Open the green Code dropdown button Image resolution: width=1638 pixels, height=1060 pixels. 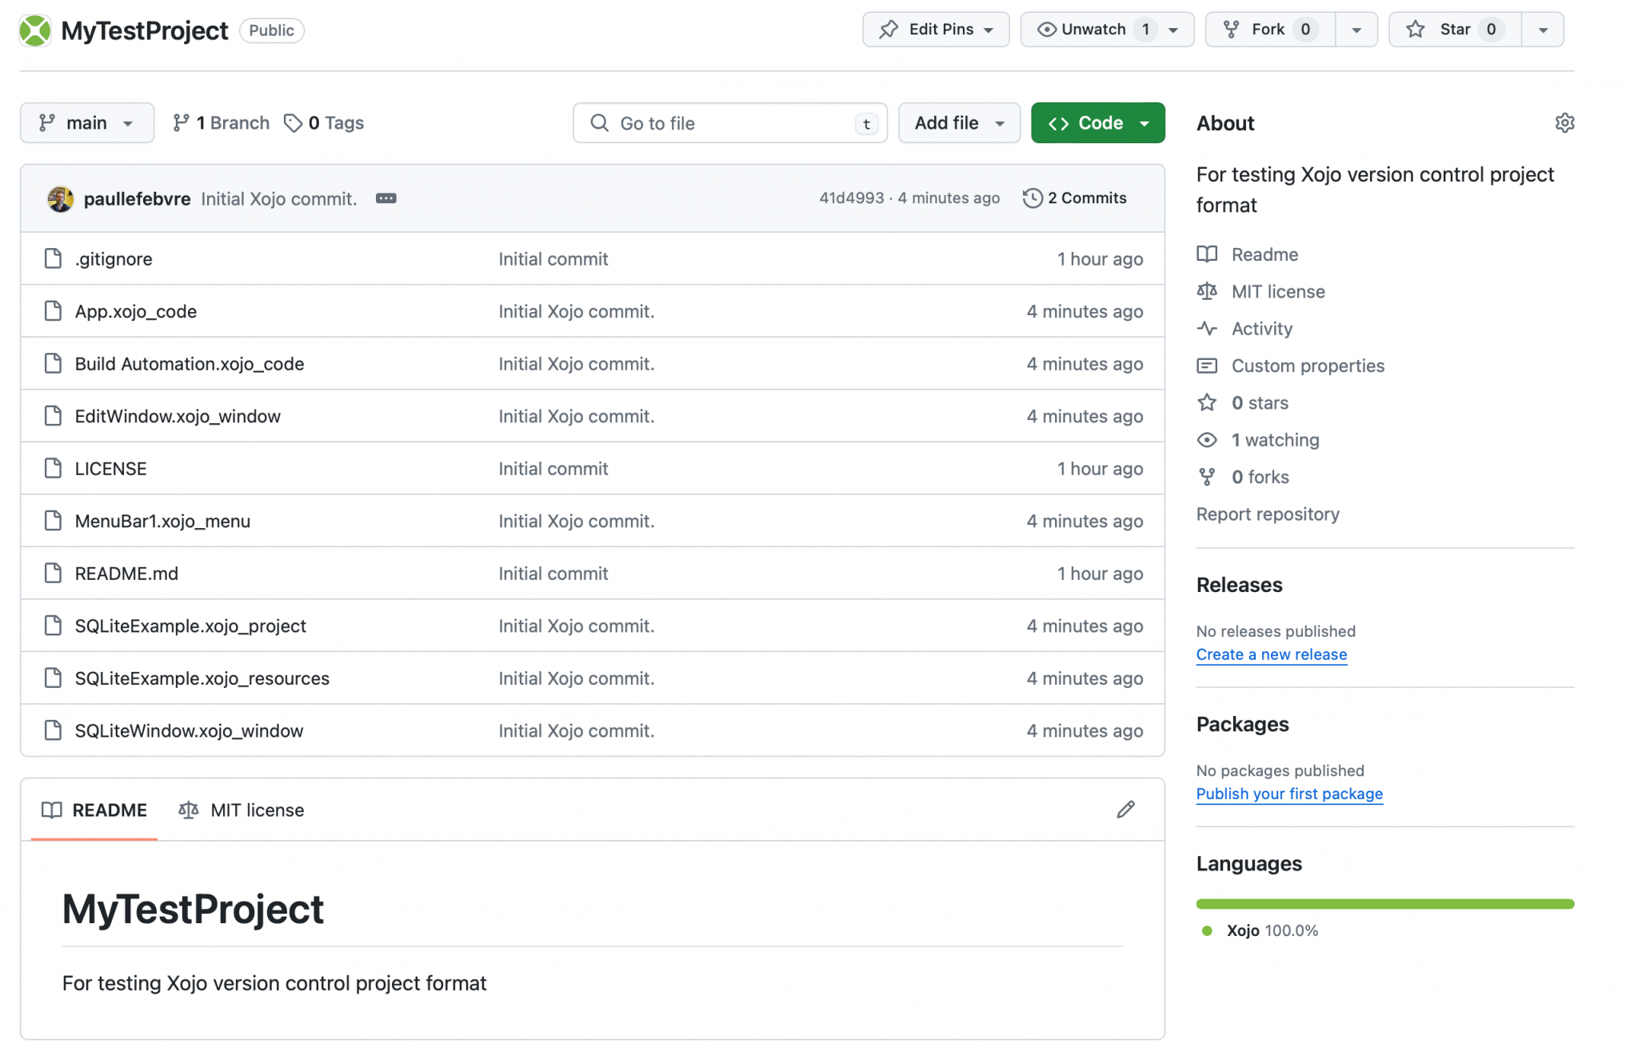coord(1097,122)
